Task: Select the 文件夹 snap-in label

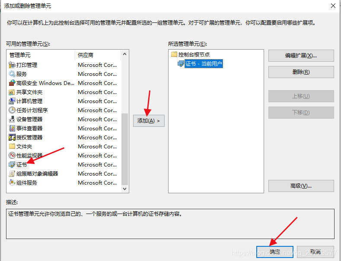Action: [x=24, y=147]
